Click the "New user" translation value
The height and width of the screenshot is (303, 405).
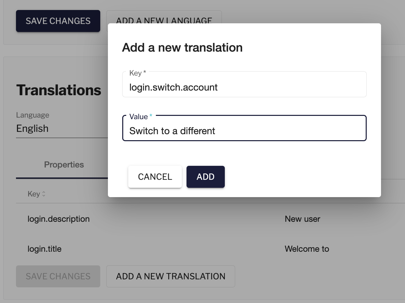pos(302,219)
